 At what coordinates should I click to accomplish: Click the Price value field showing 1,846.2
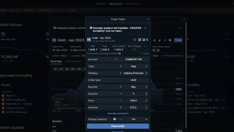[133, 100]
